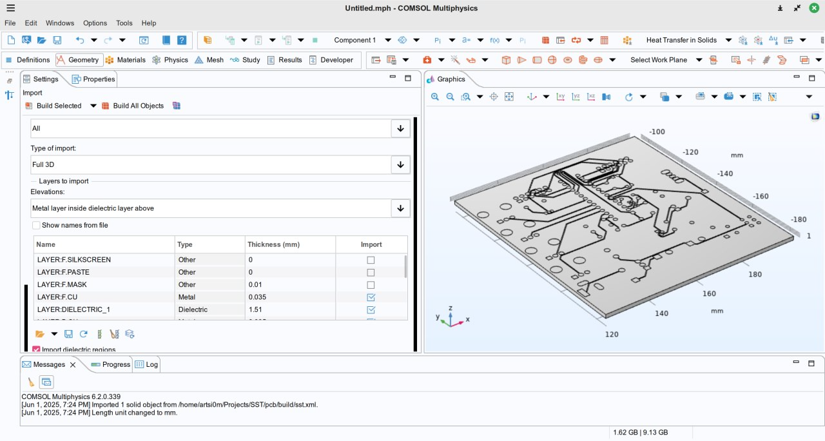Open the Options menu
The height and width of the screenshot is (441, 825).
[95, 23]
